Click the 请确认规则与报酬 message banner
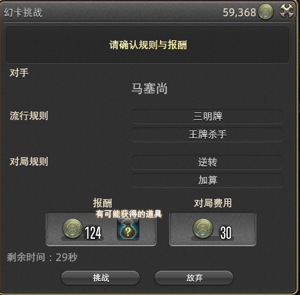 click(x=148, y=45)
